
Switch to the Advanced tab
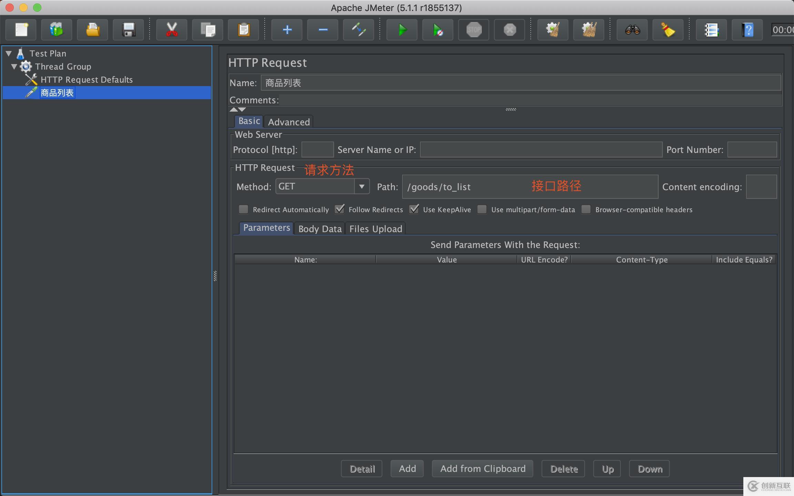[289, 122]
